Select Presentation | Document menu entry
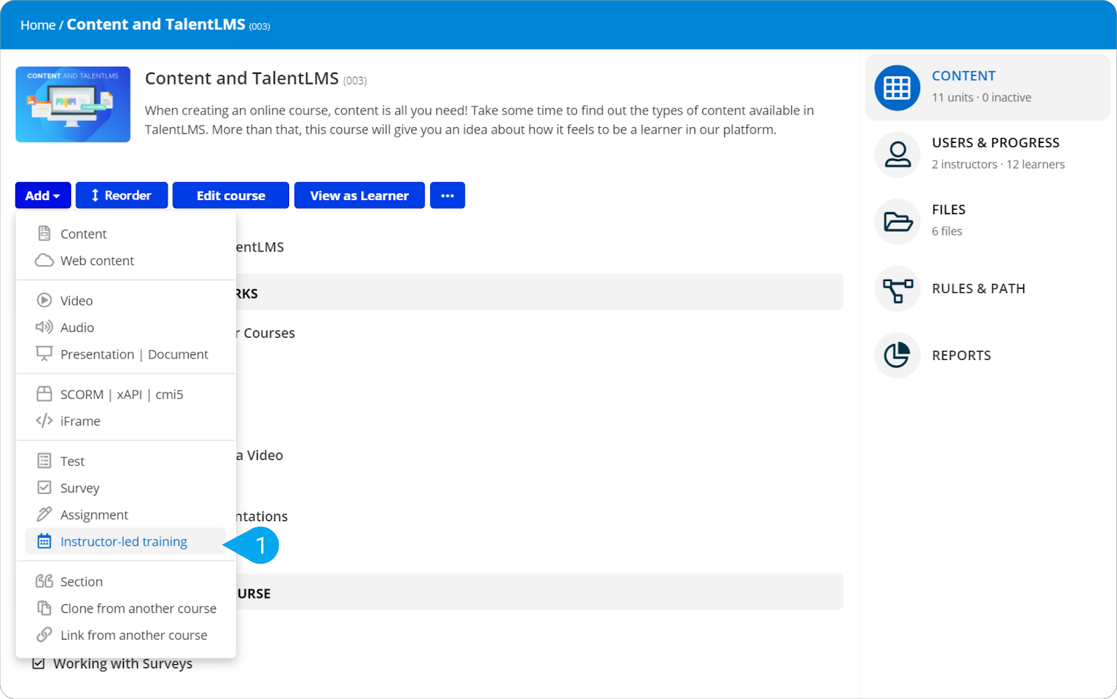This screenshot has height=699, width=1117. [x=126, y=354]
